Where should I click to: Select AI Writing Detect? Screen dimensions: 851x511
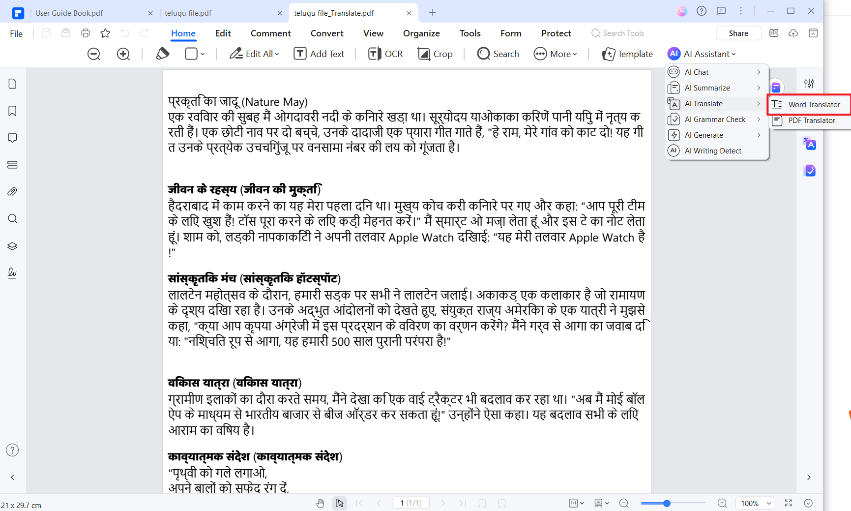(717, 151)
